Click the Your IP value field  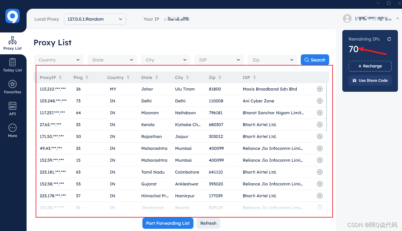pyautogui.click(x=177, y=19)
